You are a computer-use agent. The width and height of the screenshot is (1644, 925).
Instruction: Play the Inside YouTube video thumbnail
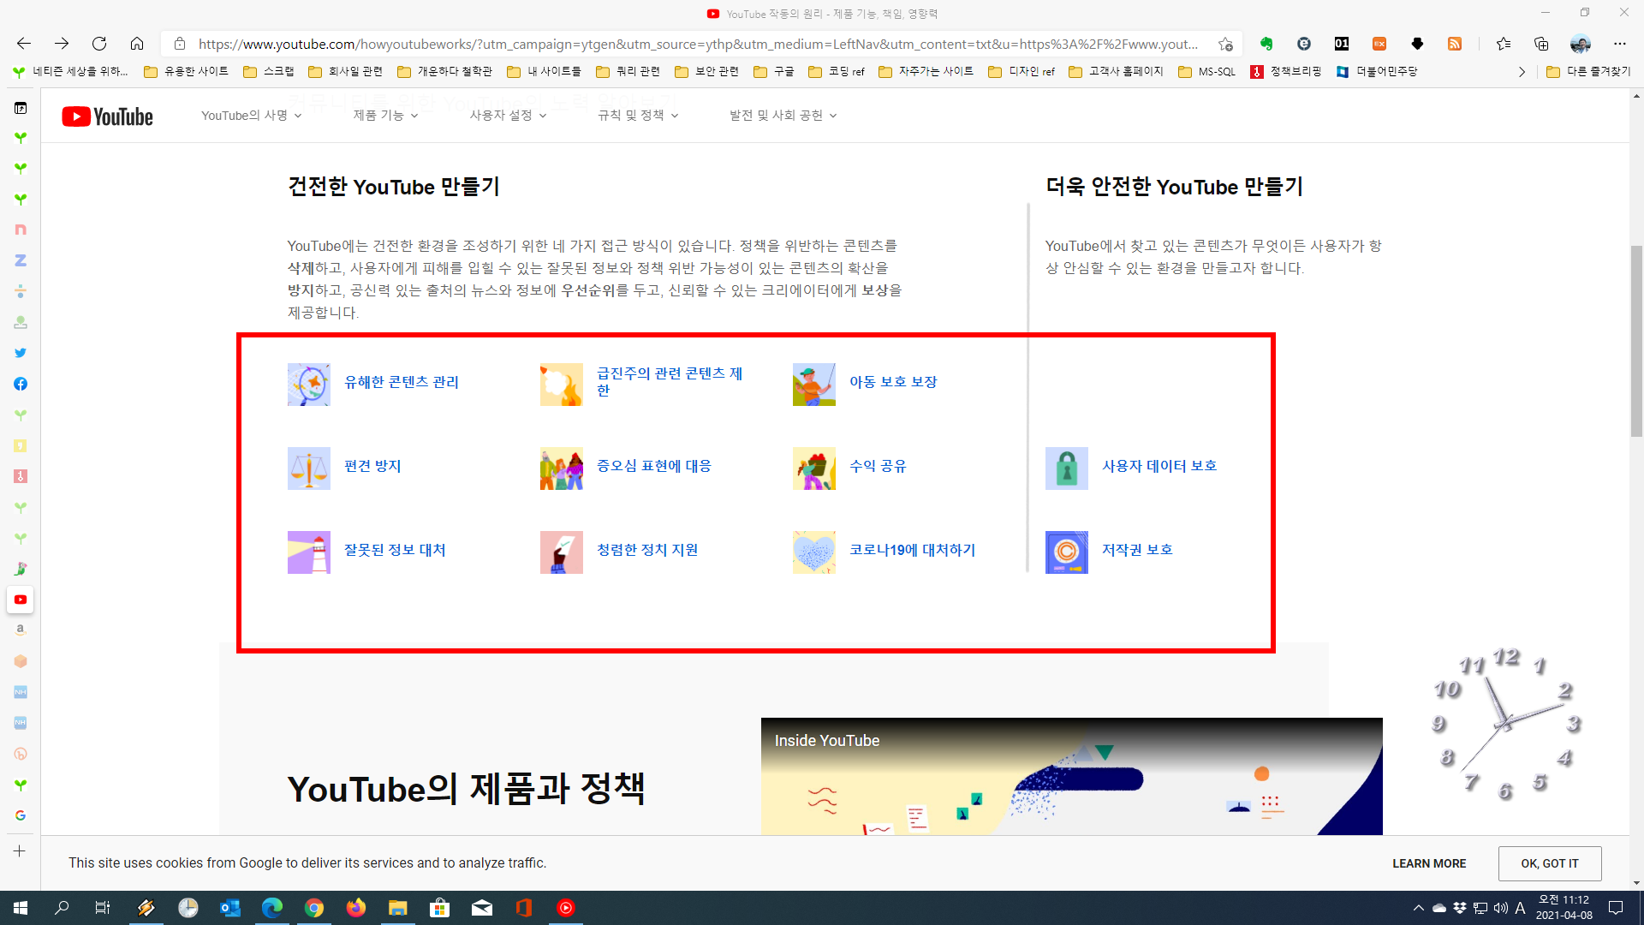1072,776
